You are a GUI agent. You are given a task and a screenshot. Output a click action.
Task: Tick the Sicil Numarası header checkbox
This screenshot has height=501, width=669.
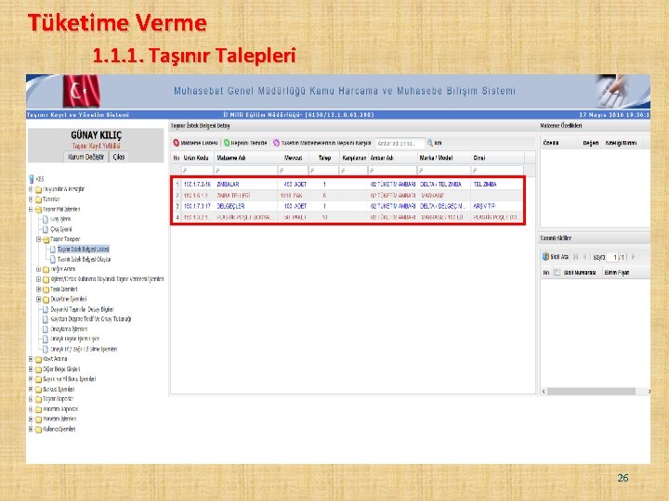pyautogui.click(x=557, y=273)
